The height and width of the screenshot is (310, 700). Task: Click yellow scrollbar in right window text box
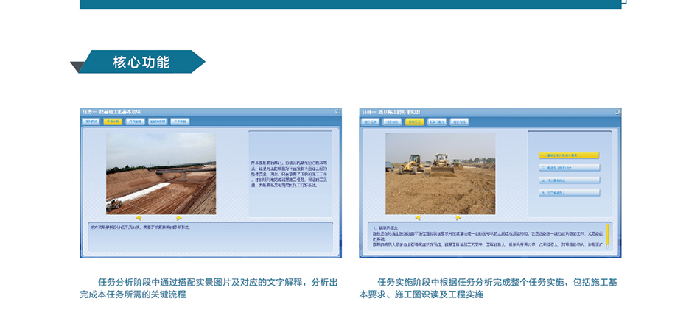coord(607,234)
